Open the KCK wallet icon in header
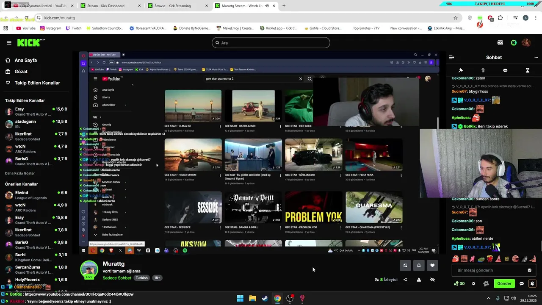This screenshot has width=542, height=305. click(500, 43)
